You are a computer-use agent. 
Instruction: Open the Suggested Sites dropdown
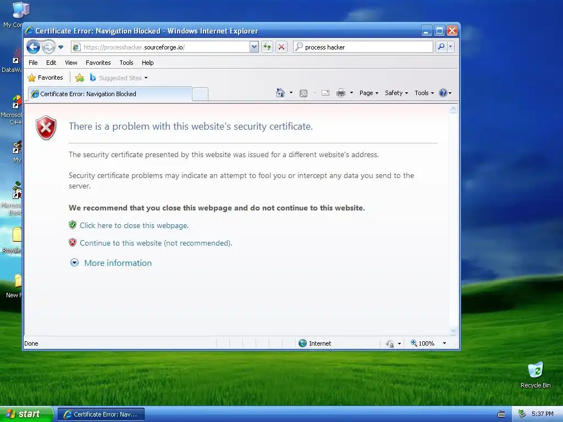(119, 78)
